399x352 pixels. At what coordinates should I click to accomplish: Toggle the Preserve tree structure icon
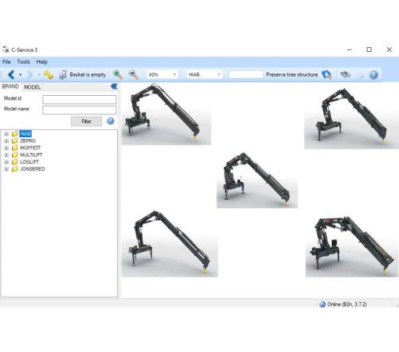(327, 75)
